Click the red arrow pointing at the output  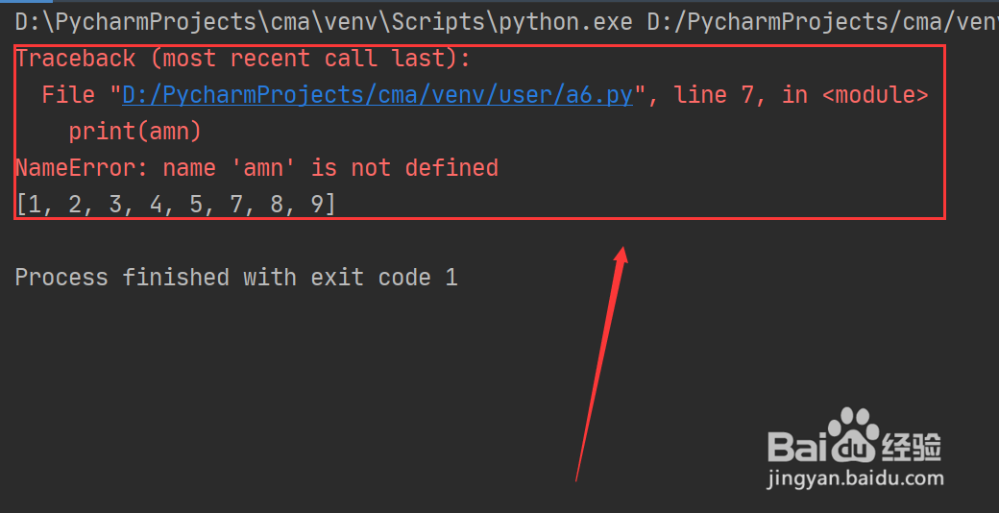click(x=602, y=363)
